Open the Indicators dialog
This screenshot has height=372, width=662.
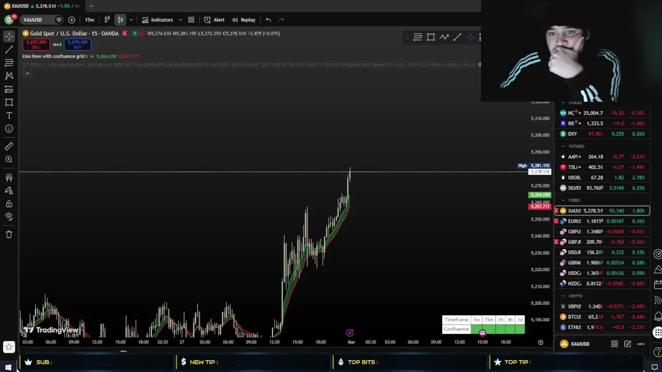click(x=157, y=20)
